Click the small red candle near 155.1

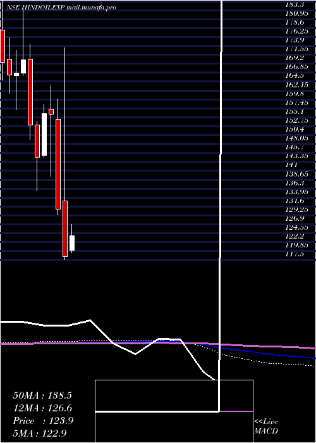pyautogui.click(x=51, y=111)
